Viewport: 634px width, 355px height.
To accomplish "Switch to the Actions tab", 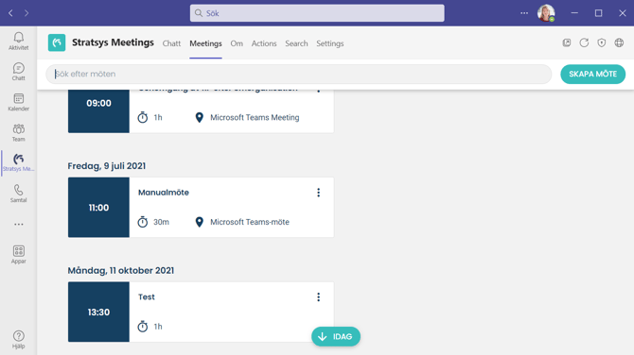I will tap(264, 43).
